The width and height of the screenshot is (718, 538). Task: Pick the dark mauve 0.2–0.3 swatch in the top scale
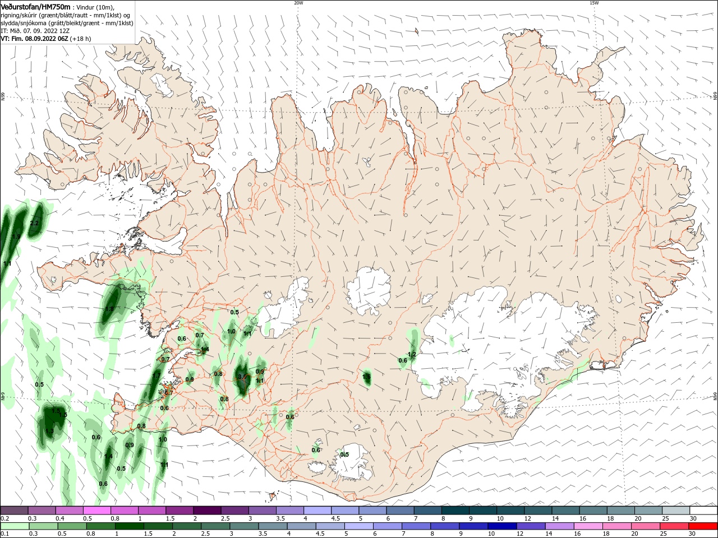[x=14, y=511]
